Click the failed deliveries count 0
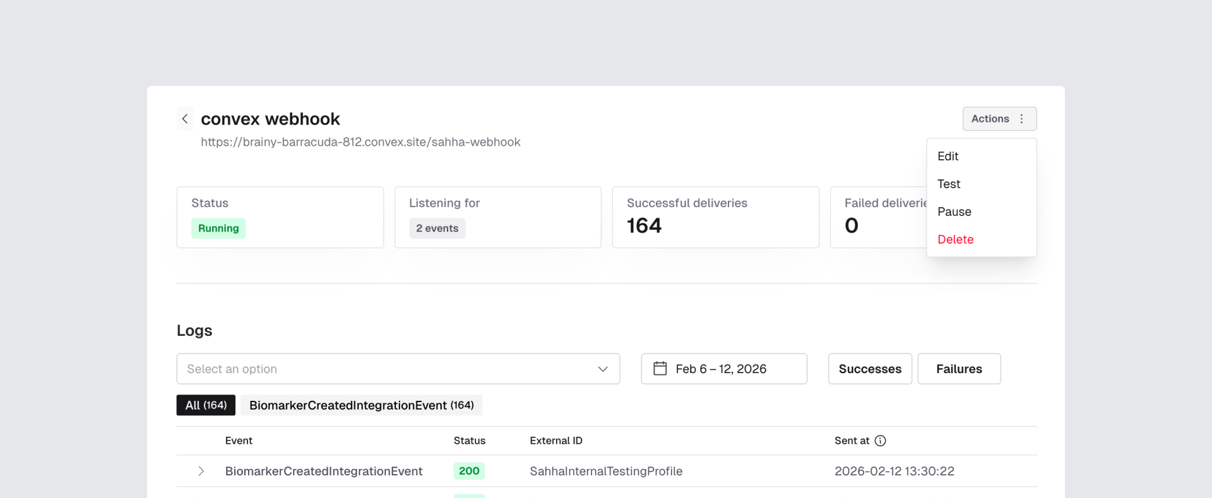The width and height of the screenshot is (1212, 498). pyautogui.click(x=852, y=225)
